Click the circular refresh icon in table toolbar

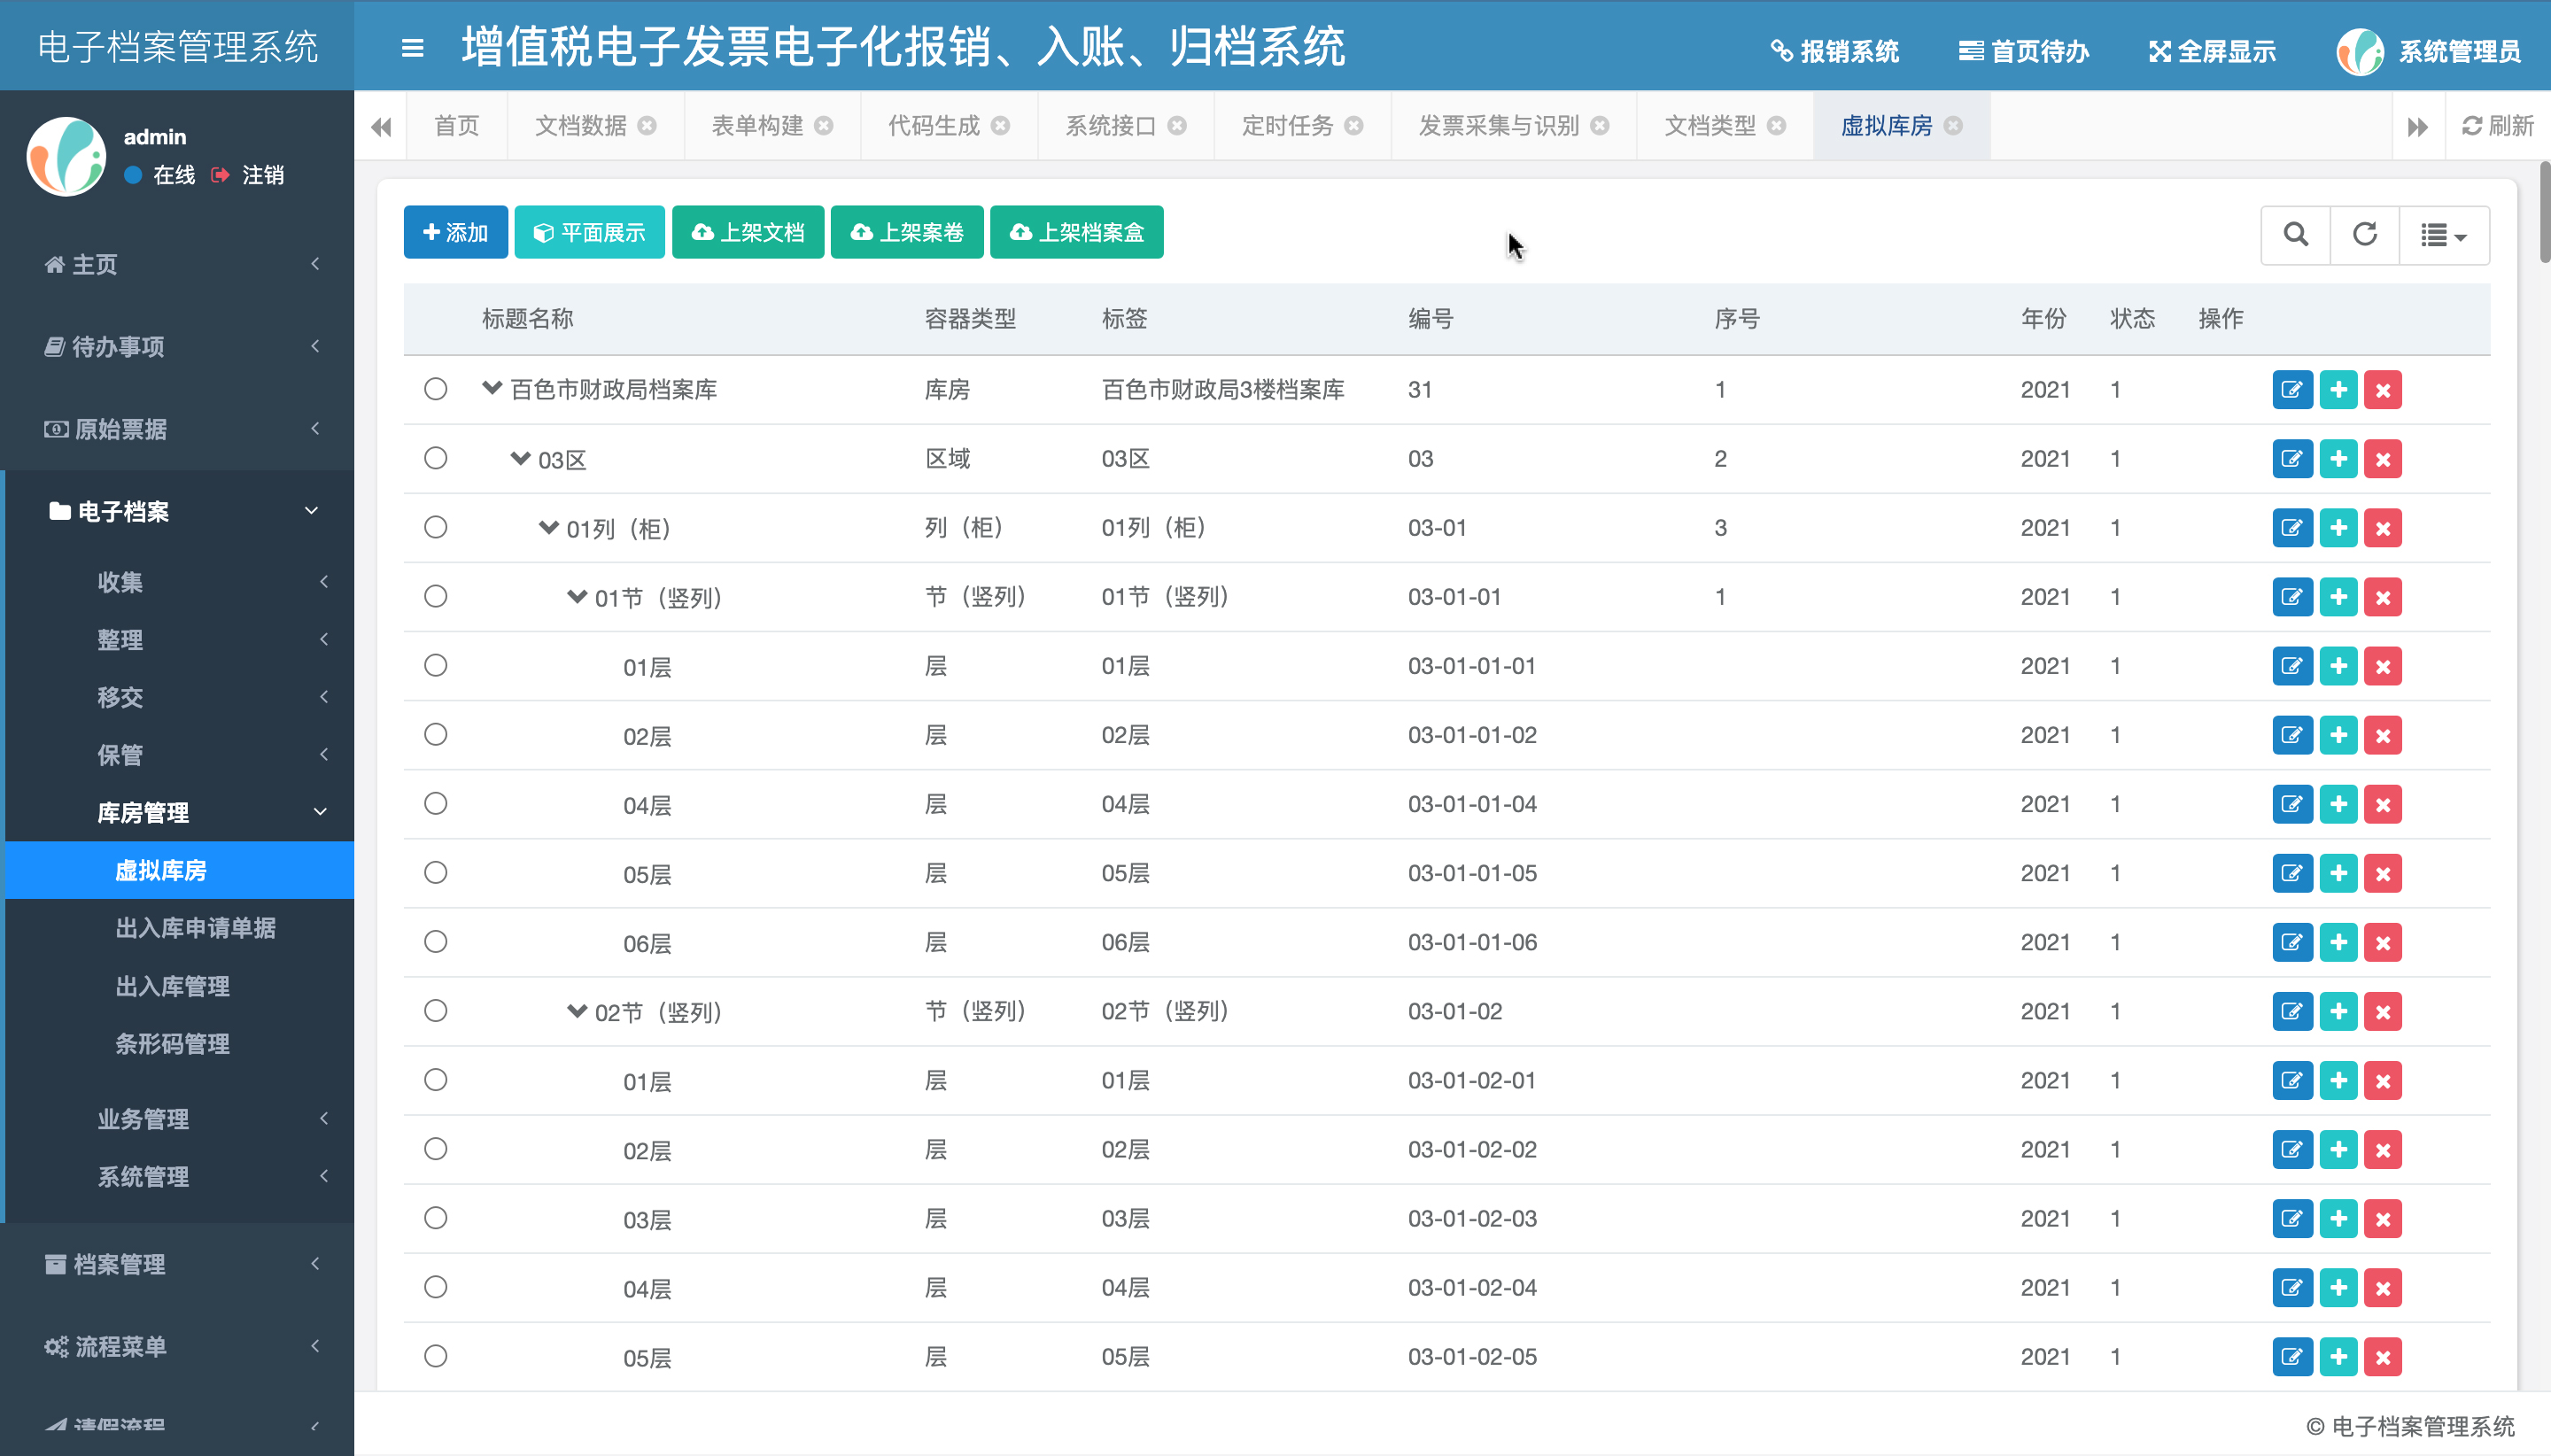coord(2365,234)
